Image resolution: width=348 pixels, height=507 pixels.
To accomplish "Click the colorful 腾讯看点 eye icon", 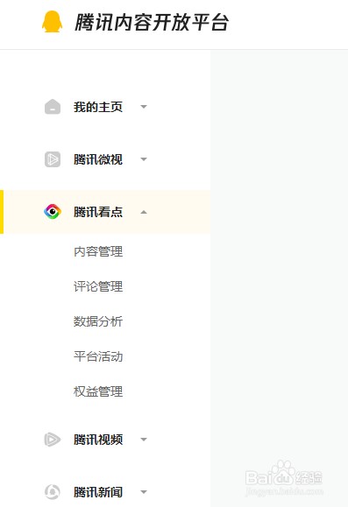I will (53, 212).
